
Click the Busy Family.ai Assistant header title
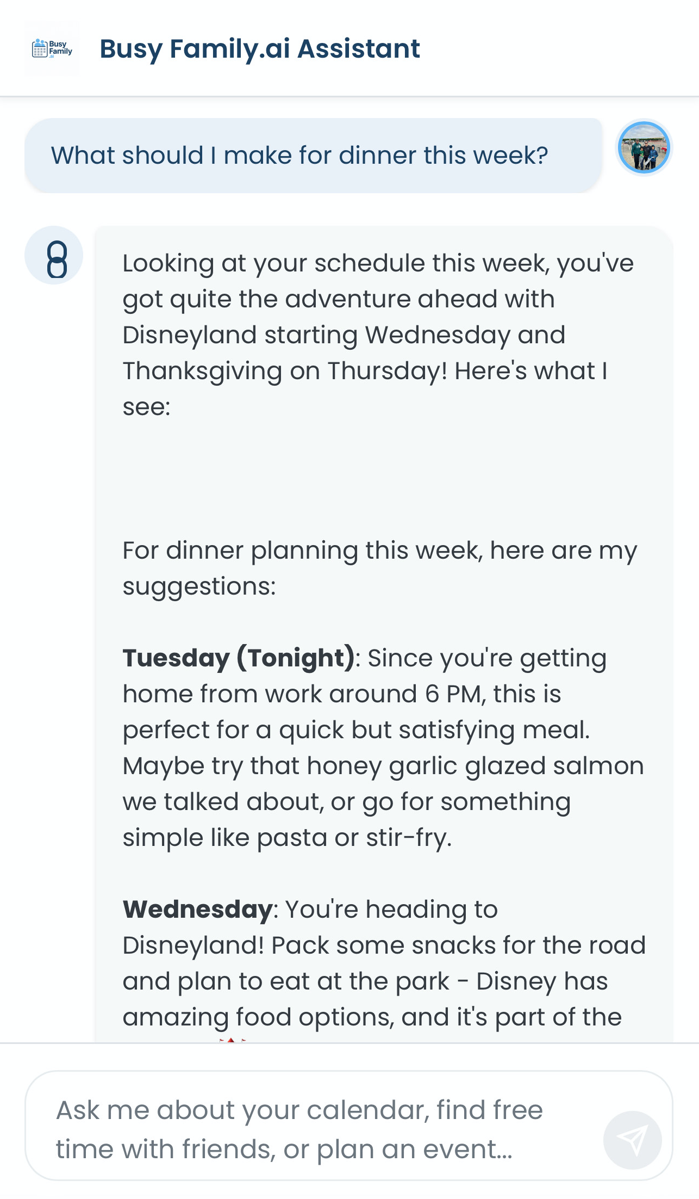(x=260, y=48)
